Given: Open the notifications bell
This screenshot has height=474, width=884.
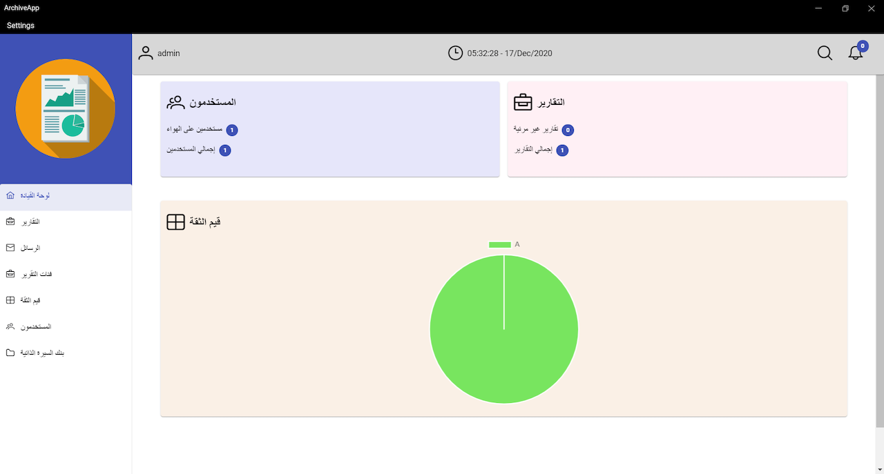Looking at the screenshot, I should coord(856,53).
